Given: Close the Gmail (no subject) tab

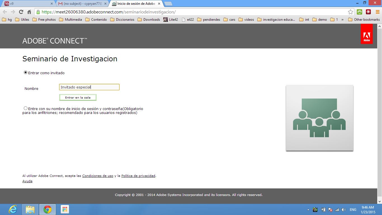Looking at the screenshot, I should (105, 4).
